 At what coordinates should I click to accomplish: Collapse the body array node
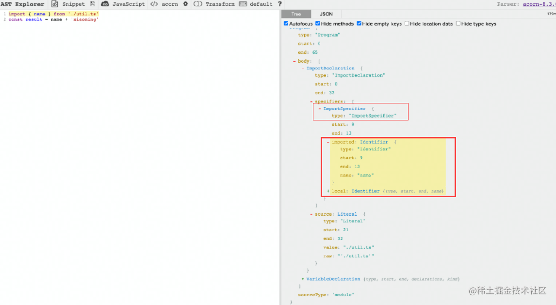pos(294,61)
